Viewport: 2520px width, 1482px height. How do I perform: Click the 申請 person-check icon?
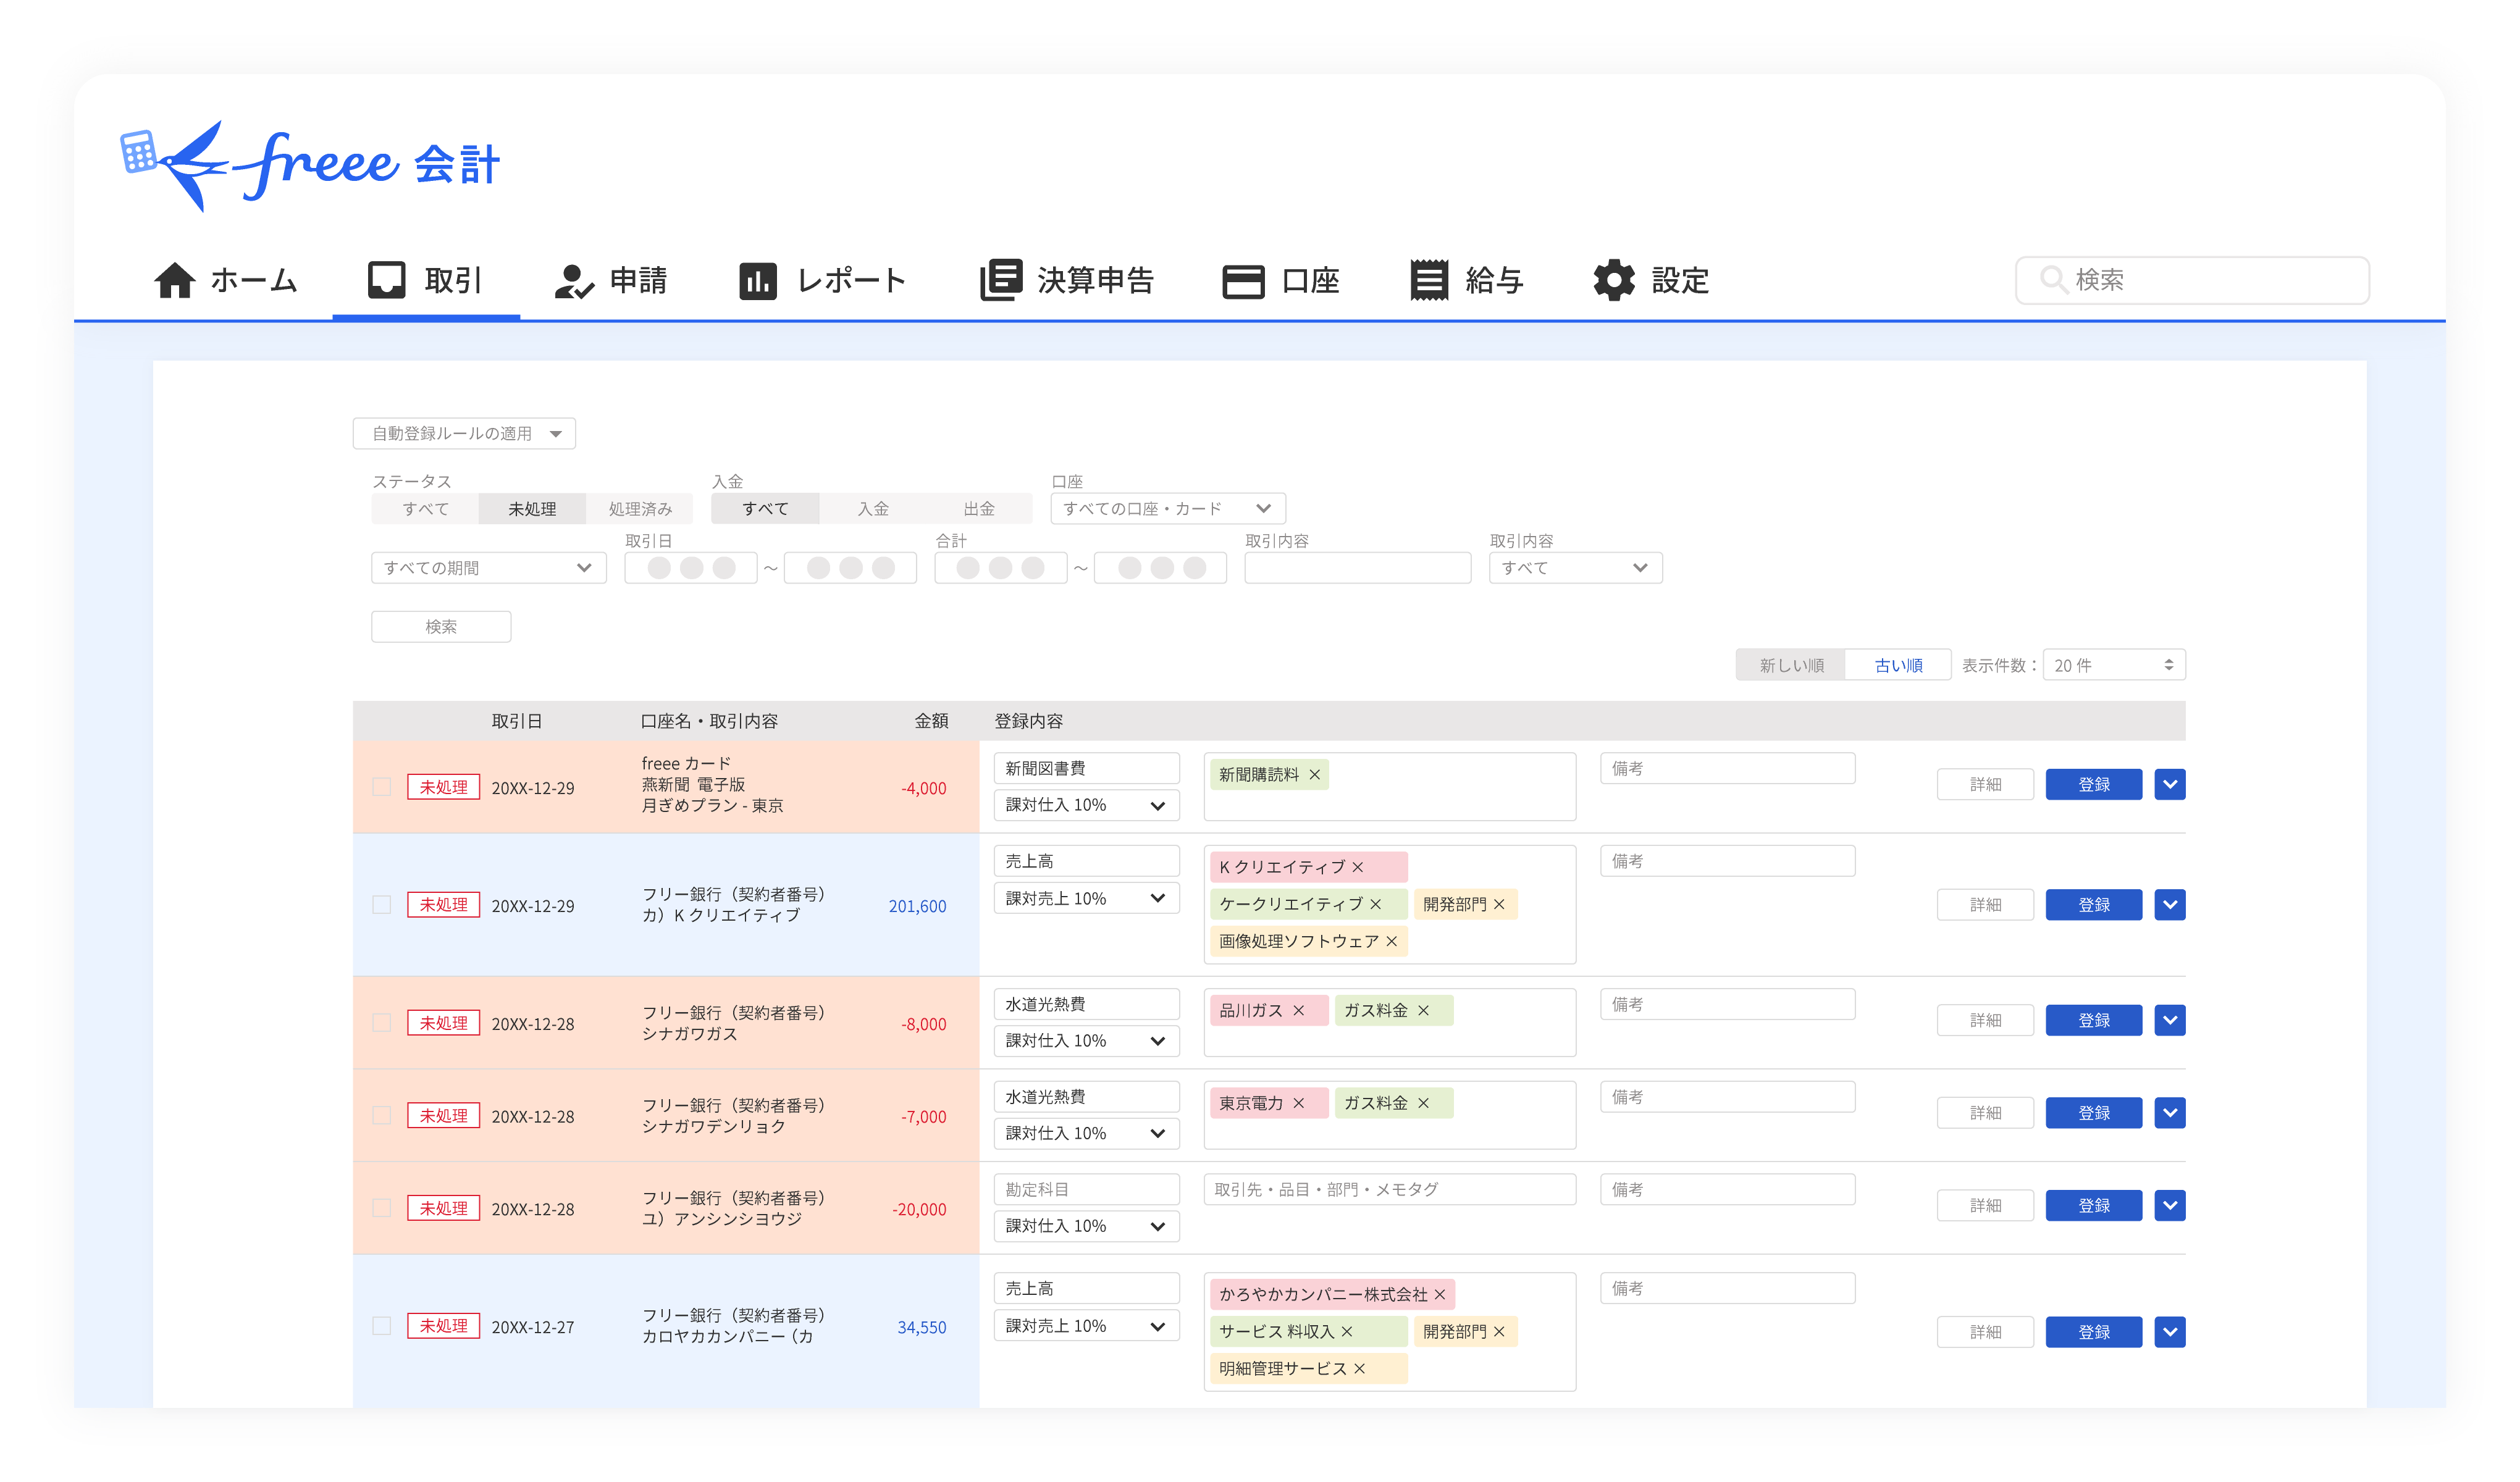click(x=574, y=281)
